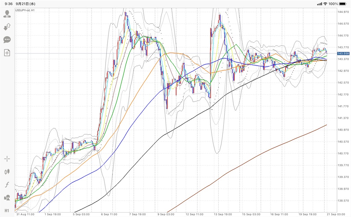Click the 140.170 price axis label
Screen dimensions: 351x217
[x=343, y=153]
